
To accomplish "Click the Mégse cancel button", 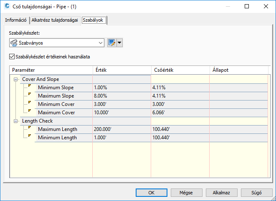I will coord(186,193).
